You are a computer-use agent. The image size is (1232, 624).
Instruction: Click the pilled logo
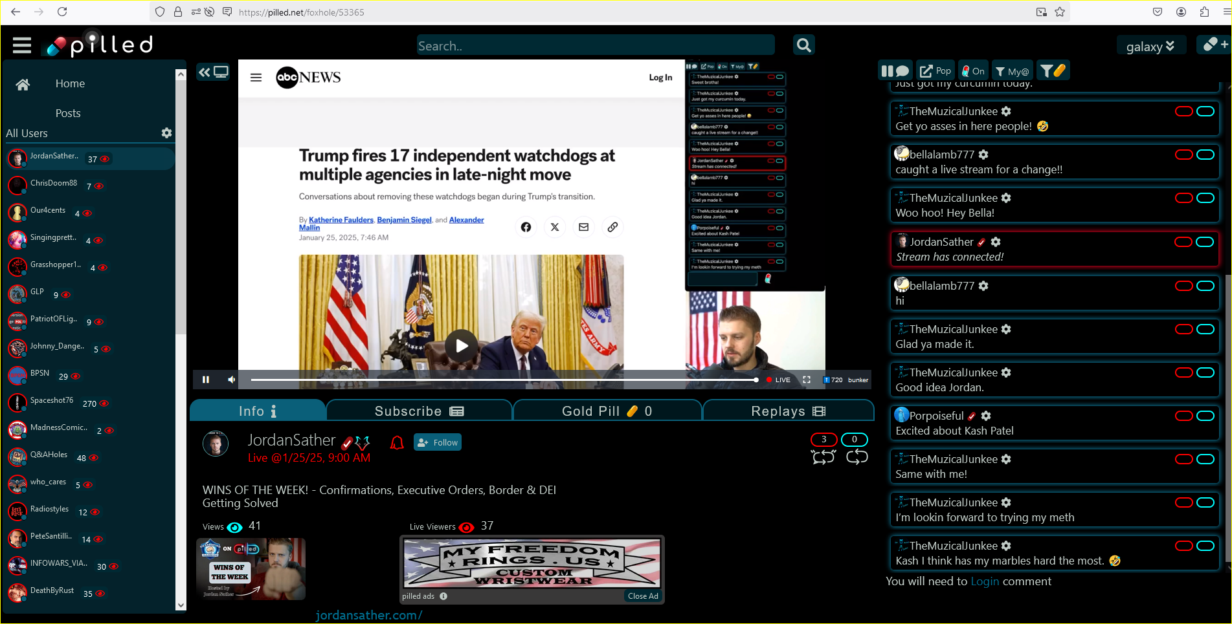(x=100, y=45)
